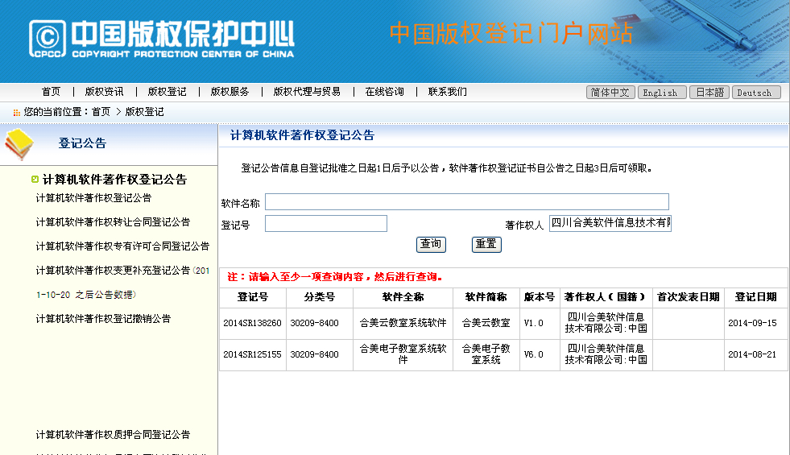Viewport: 790px width, 455px height.
Task: Open the 版权服务 navigation item
Action: 230,92
